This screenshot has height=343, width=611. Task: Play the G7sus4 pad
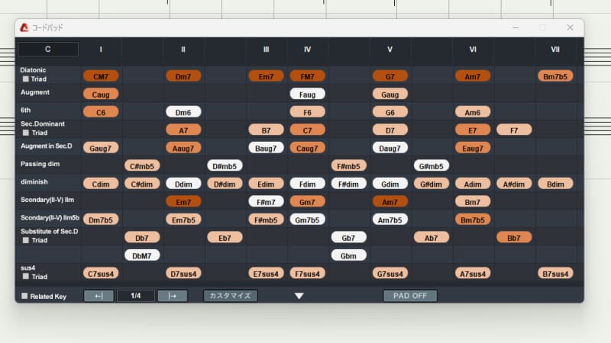390,273
